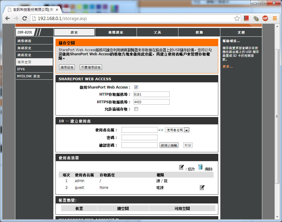Open MYDLINK 設定 in sidebar
The height and width of the screenshot is (222, 282).
[28, 76]
